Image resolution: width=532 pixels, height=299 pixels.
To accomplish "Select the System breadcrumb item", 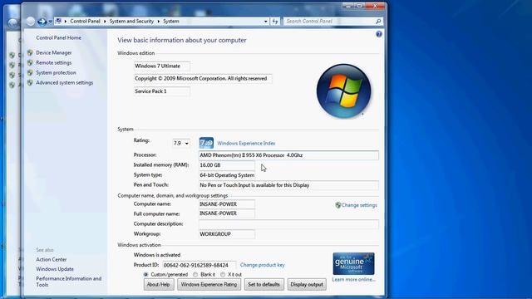I will point(171,21).
